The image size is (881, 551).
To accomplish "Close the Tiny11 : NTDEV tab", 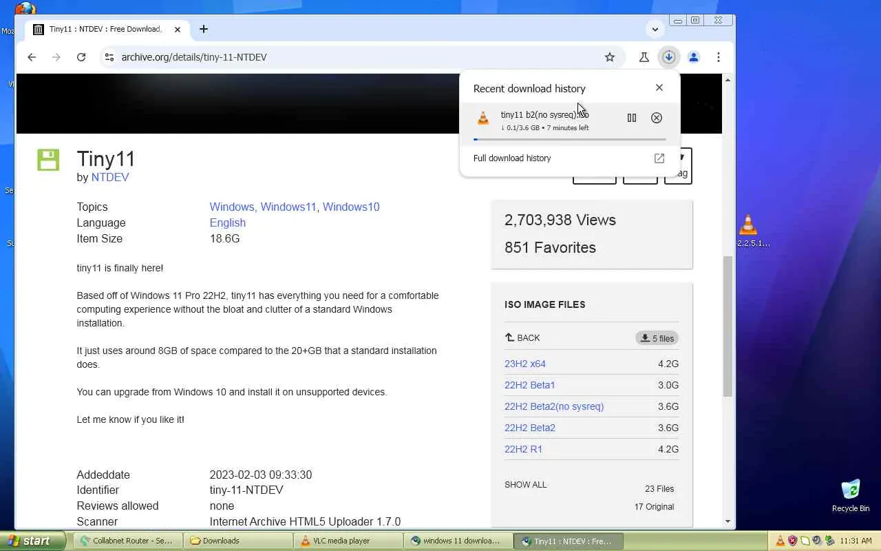I will tap(178, 30).
